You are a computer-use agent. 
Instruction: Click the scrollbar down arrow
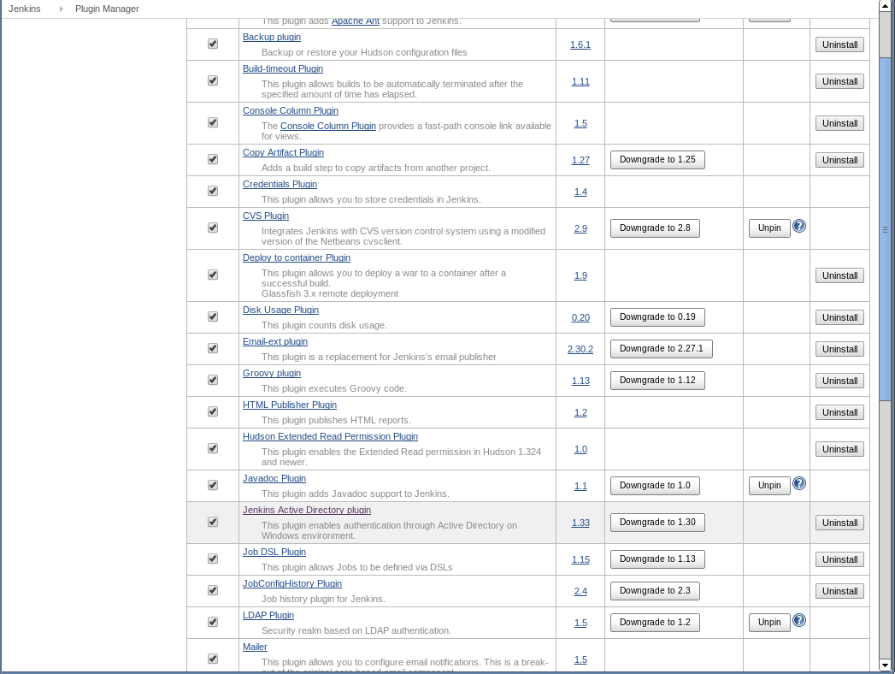(x=885, y=665)
